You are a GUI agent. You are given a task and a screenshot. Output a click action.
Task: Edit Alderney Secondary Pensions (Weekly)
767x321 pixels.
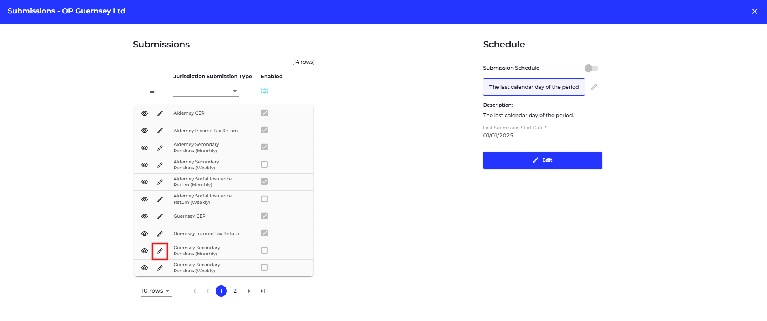point(160,165)
